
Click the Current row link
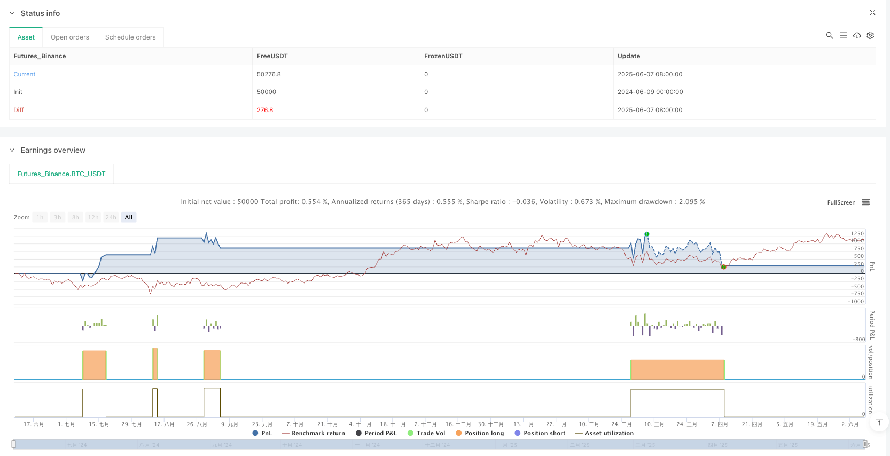(25, 74)
